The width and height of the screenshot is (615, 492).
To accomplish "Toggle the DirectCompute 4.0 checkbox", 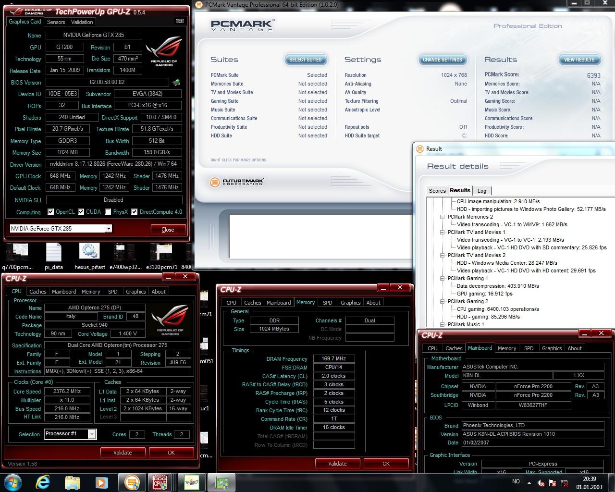I will 135,212.
